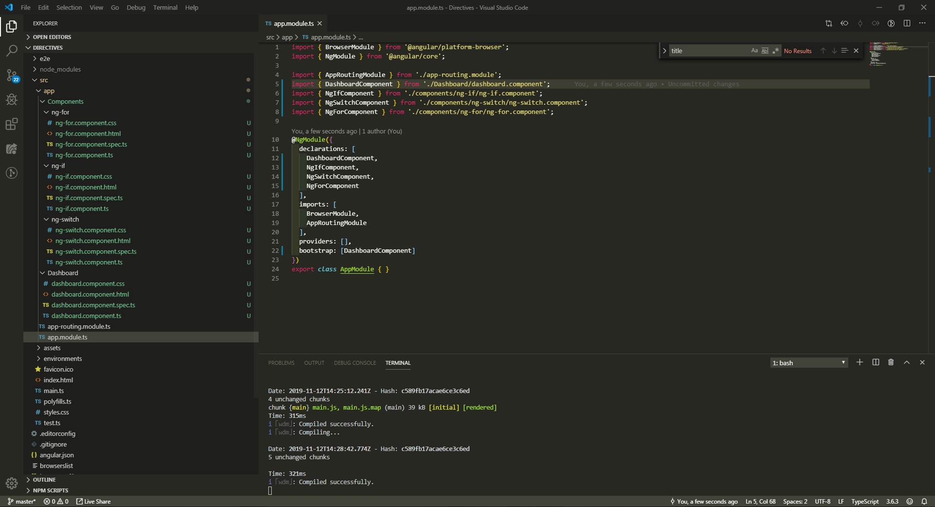Go to next find match arrow

click(x=834, y=51)
